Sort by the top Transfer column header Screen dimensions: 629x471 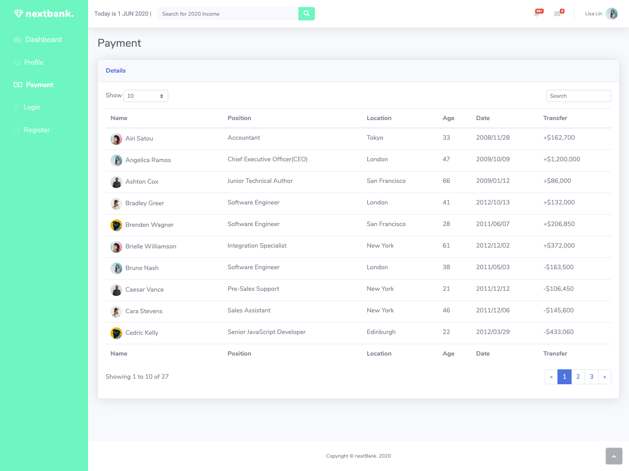click(x=555, y=118)
